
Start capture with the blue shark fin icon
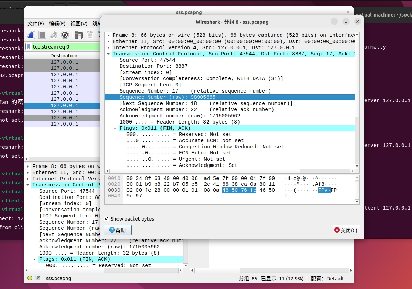(x=31, y=35)
